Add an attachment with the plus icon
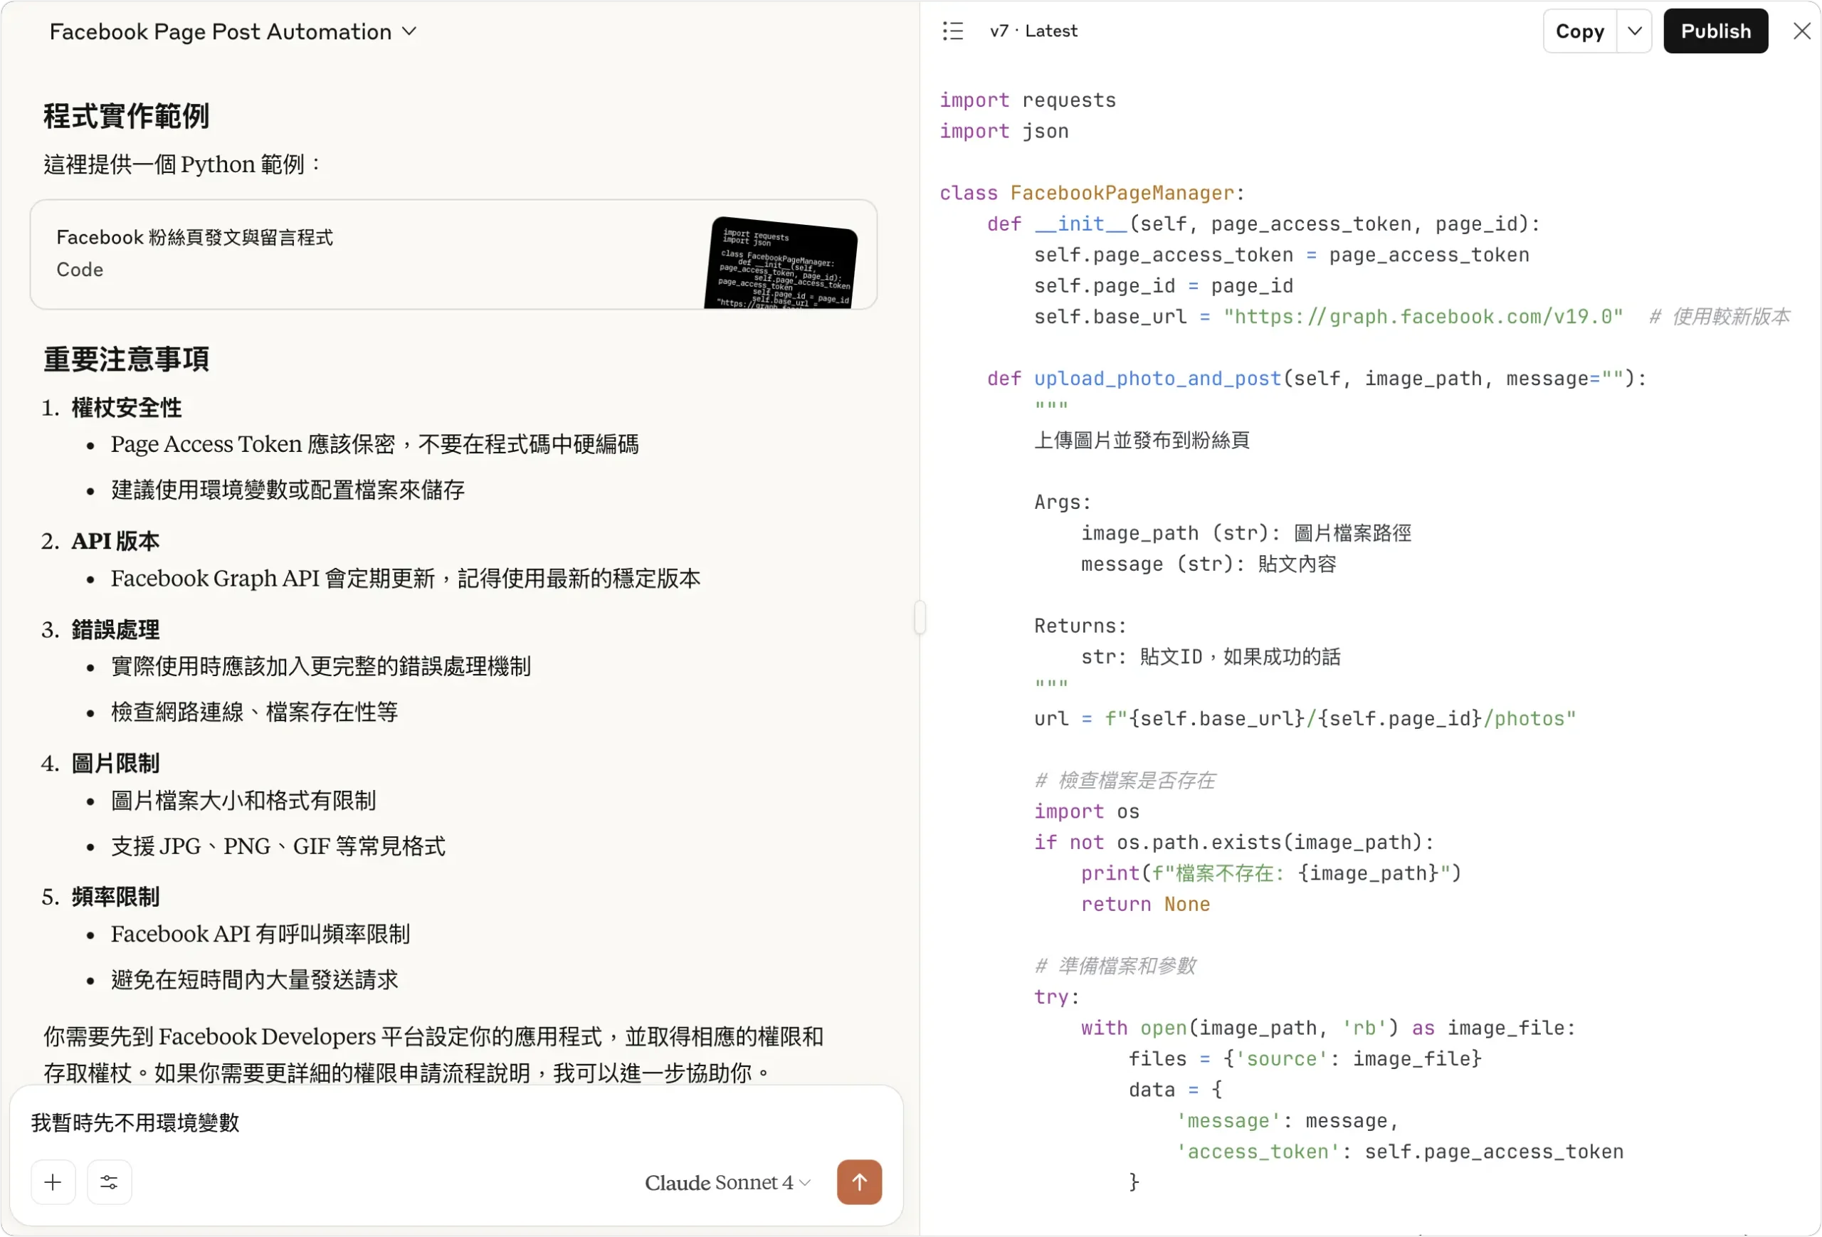 (53, 1182)
